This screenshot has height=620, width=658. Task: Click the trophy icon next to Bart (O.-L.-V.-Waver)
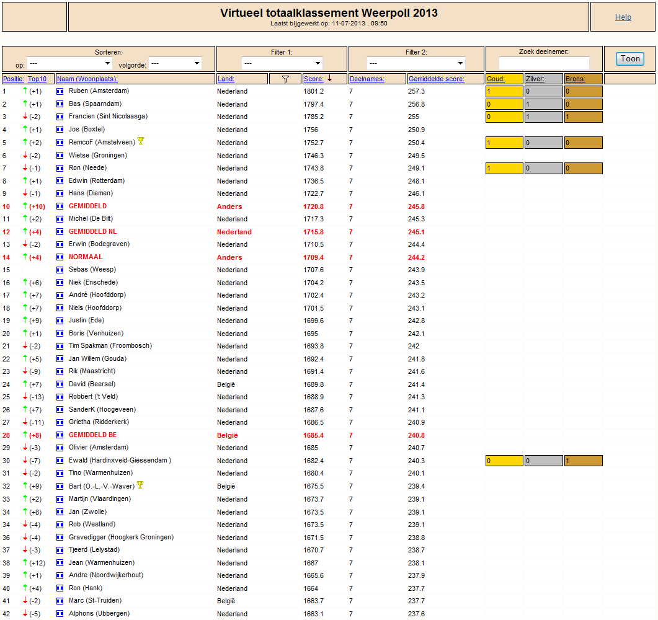click(140, 485)
